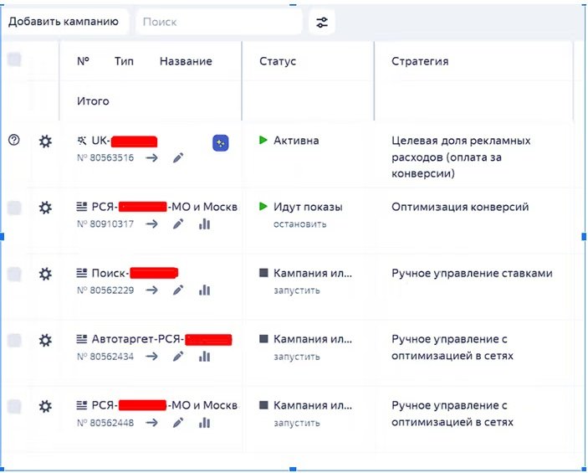Click Кампания ил... status for 80562229
Screen dimensions: 588x473
313,273
